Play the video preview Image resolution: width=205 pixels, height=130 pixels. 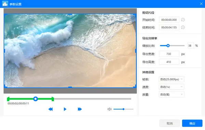[65, 109]
